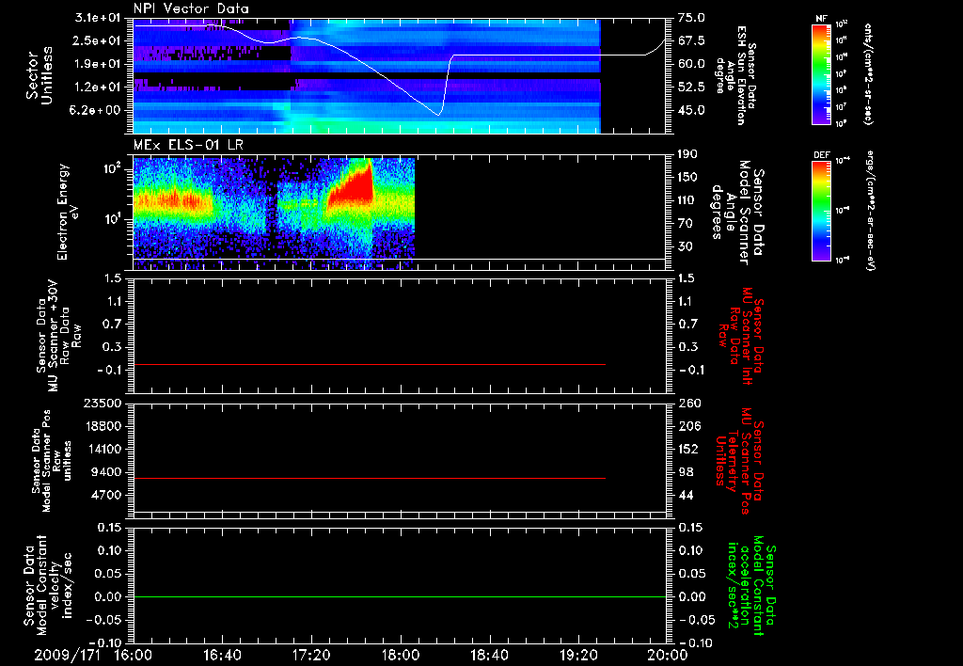963x666 pixels.
Task: Select the "MEx ELS-01 LR" panel title
Action: (x=186, y=145)
